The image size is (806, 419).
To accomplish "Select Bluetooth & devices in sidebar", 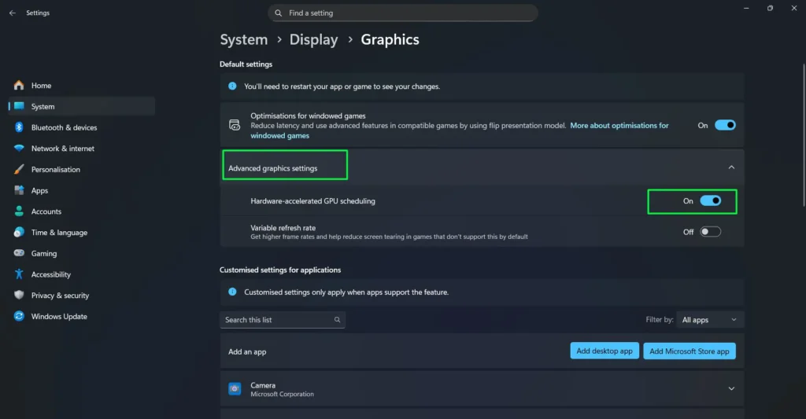I will [x=82, y=127].
